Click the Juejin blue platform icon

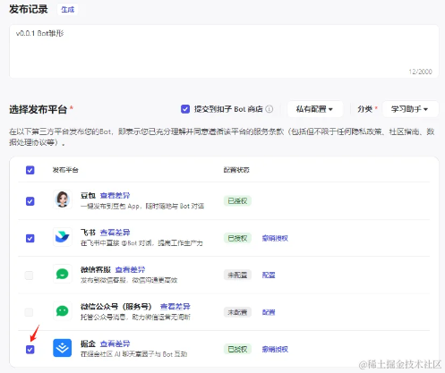[63, 348]
